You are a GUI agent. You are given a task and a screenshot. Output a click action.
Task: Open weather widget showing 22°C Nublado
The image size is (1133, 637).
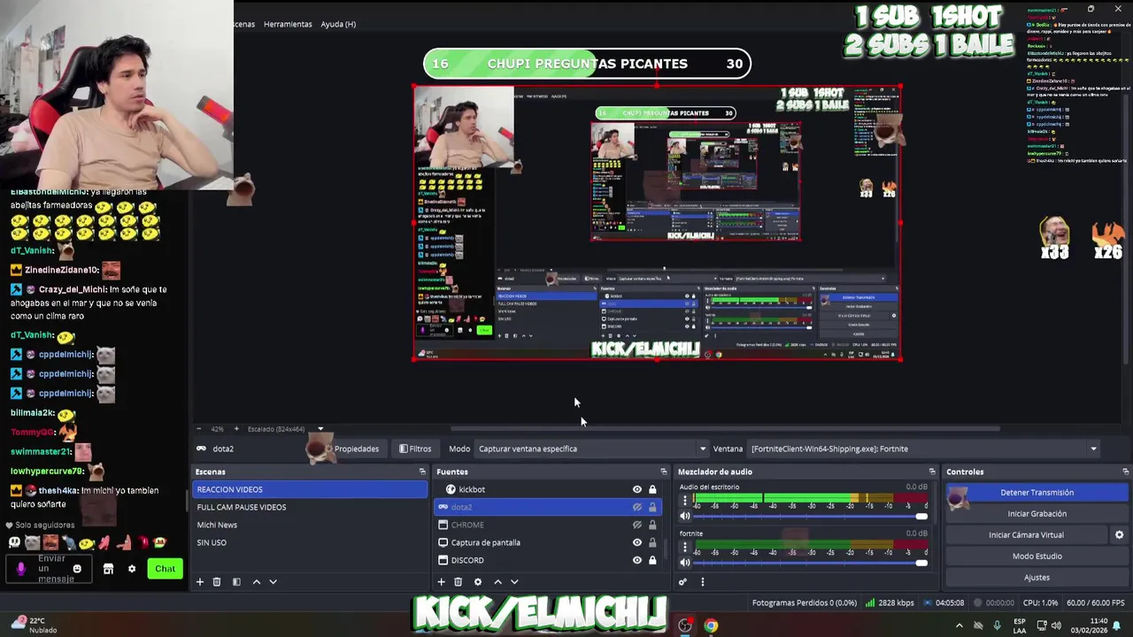(x=34, y=625)
